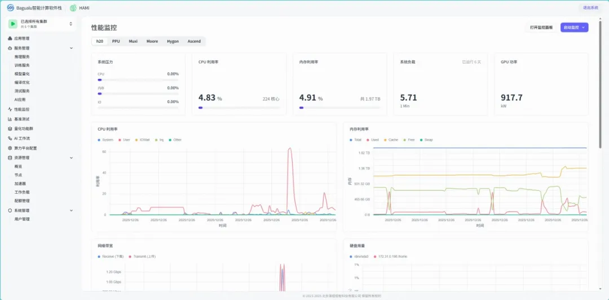This screenshot has width=609, height=300.
Task: Click the 917.7 GPU power value
Action: (x=511, y=98)
